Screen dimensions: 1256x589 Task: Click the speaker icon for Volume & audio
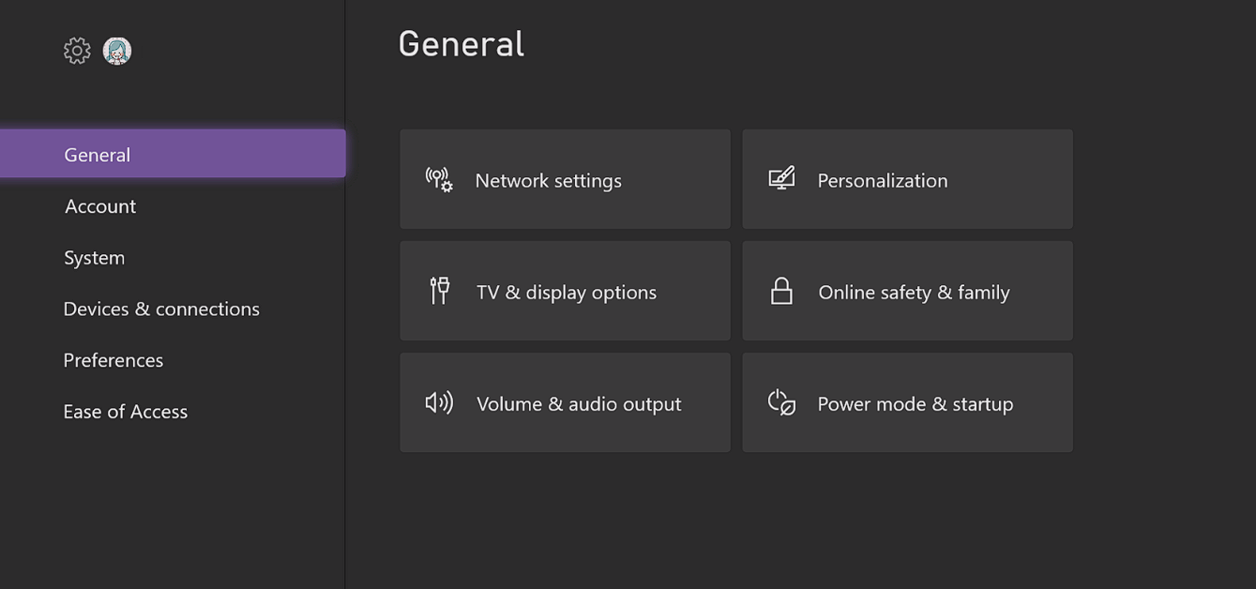pos(439,403)
